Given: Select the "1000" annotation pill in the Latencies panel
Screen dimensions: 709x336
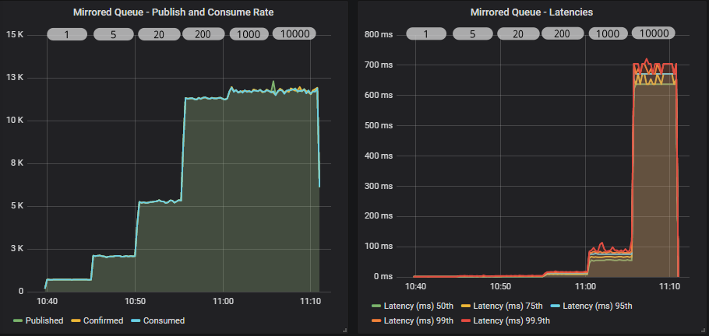Looking at the screenshot, I should click(x=609, y=34).
